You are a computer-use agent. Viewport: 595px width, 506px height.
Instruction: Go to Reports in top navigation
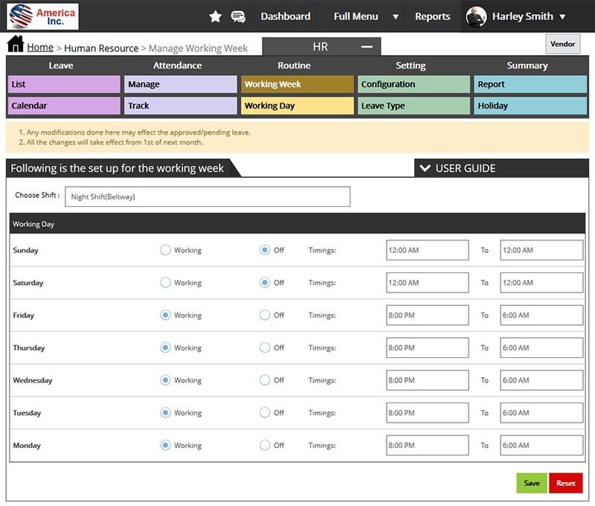(433, 16)
